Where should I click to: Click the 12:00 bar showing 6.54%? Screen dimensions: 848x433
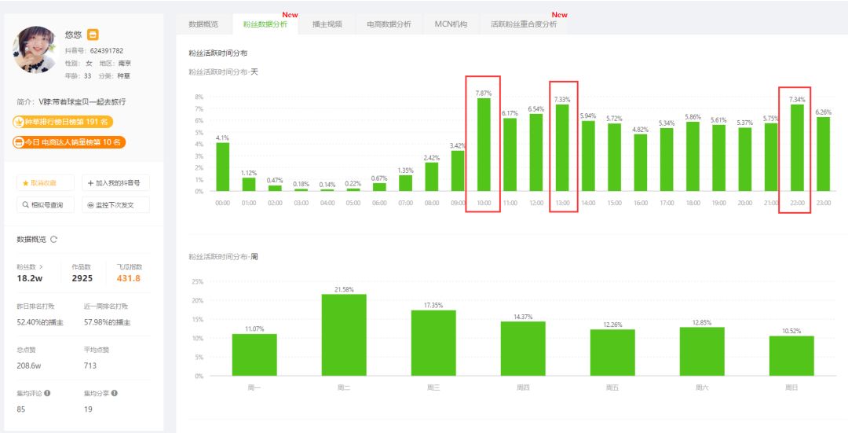[536, 152]
